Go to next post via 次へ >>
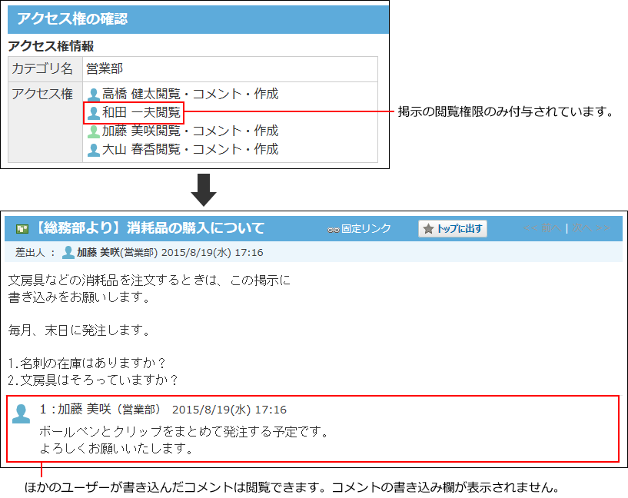 pos(591,228)
